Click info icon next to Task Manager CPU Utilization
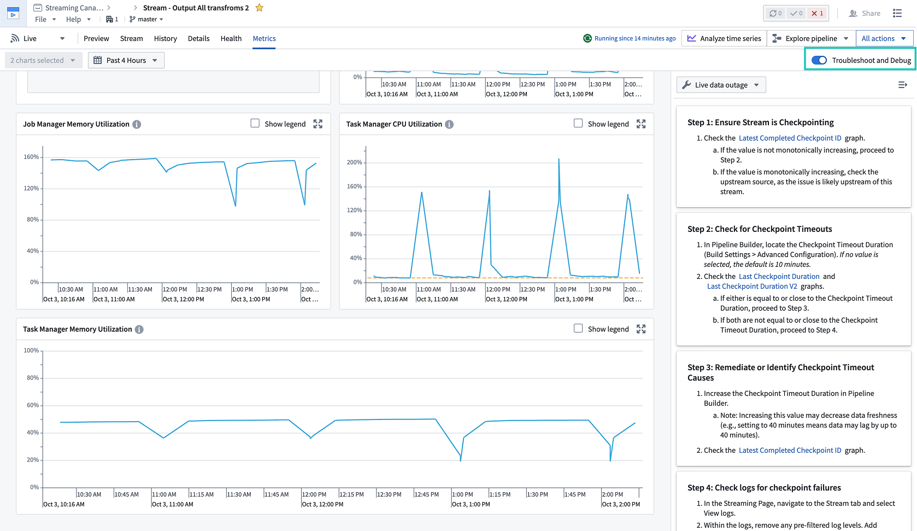This screenshot has height=531, width=917. pyautogui.click(x=449, y=124)
